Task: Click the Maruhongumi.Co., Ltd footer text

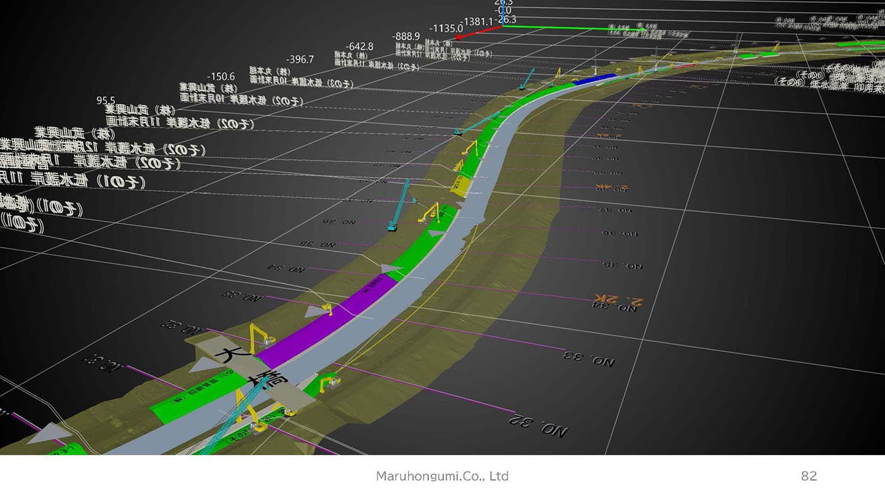Action: pyautogui.click(x=442, y=476)
